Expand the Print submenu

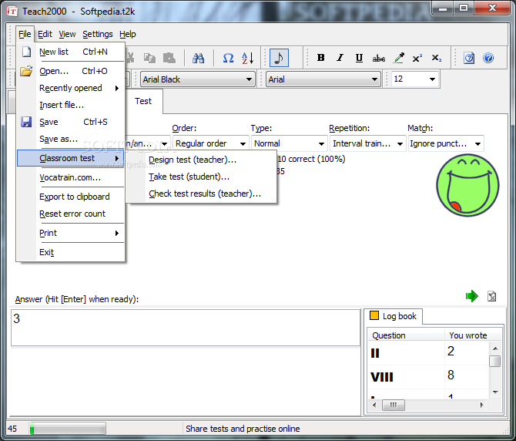click(x=71, y=233)
